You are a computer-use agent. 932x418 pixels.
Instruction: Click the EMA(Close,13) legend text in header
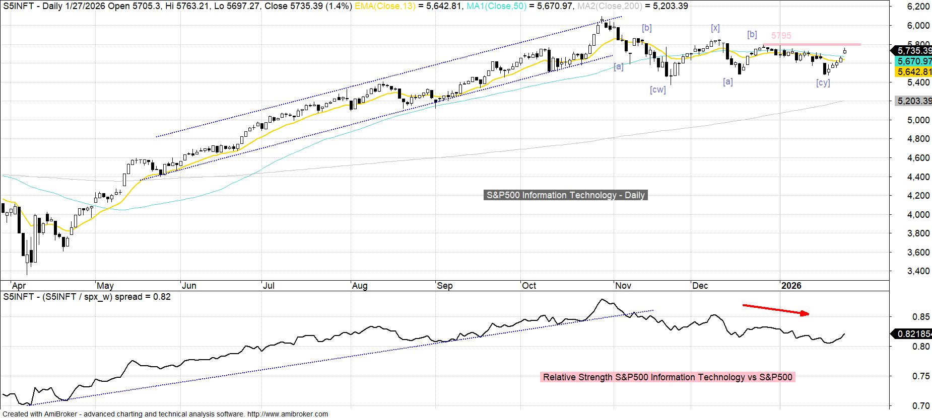click(x=385, y=6)
